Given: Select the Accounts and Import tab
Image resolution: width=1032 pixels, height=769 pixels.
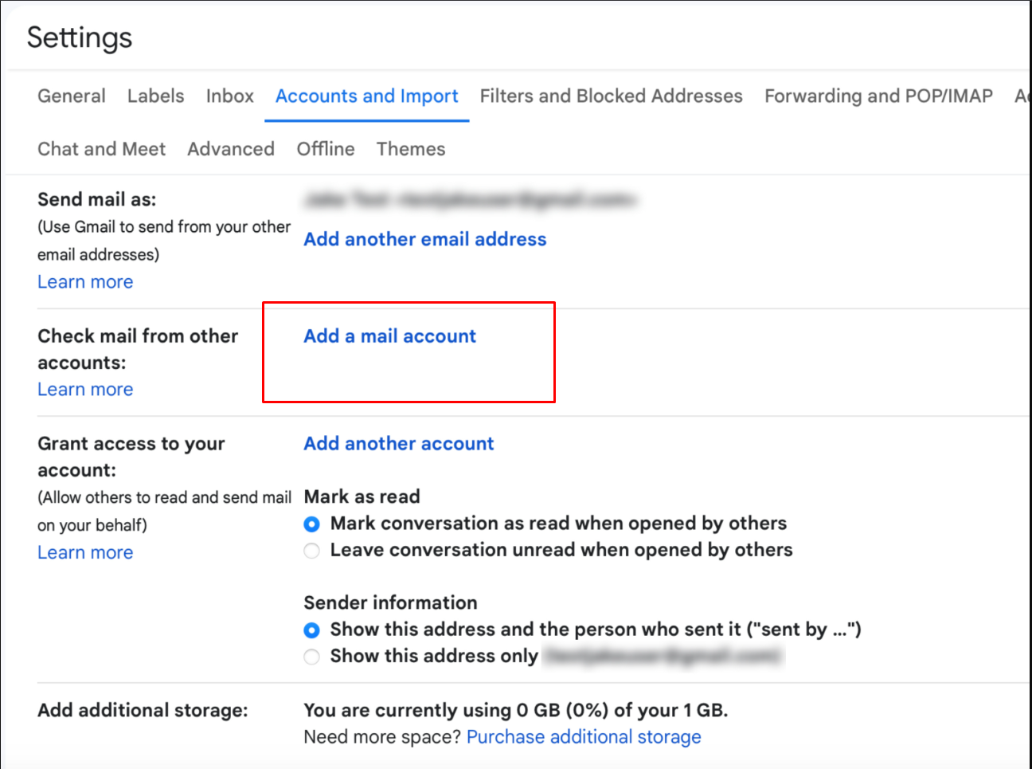Looking at the screenshot, I should 366,96.
